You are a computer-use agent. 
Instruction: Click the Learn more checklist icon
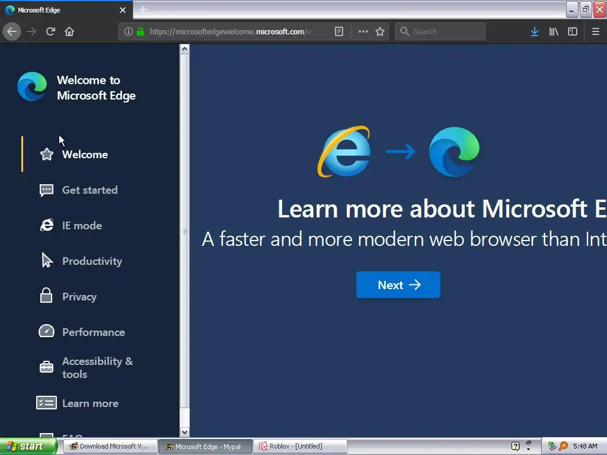coord(46,403)
